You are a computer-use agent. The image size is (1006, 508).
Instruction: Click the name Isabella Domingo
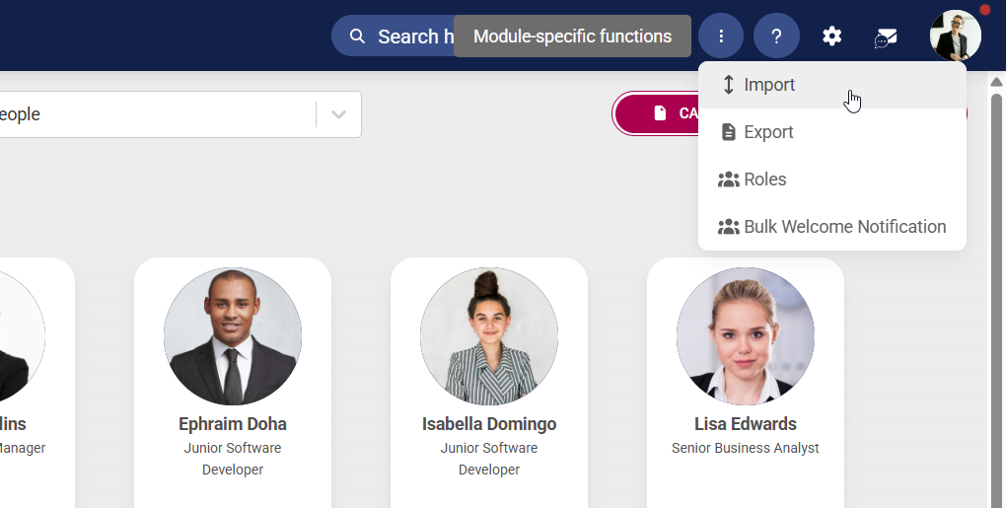tap(489, 424)
